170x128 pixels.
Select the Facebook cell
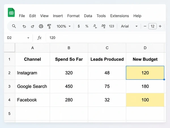tap(32, 100)
